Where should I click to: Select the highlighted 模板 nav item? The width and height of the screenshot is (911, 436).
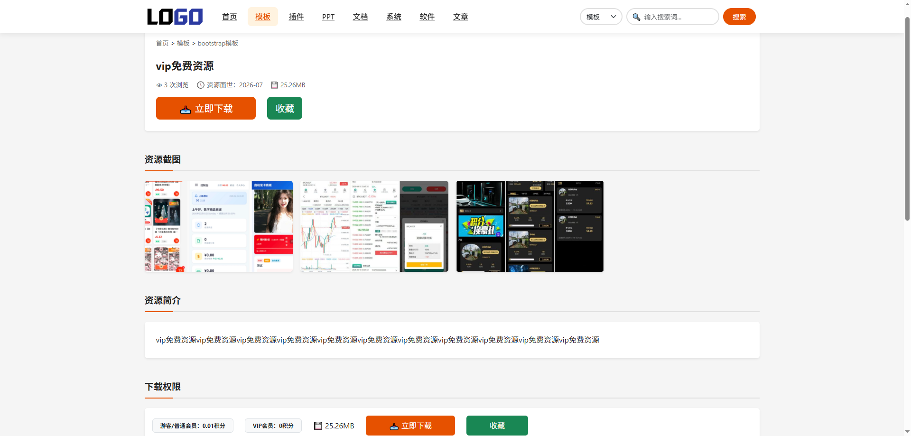coord(263,17)
